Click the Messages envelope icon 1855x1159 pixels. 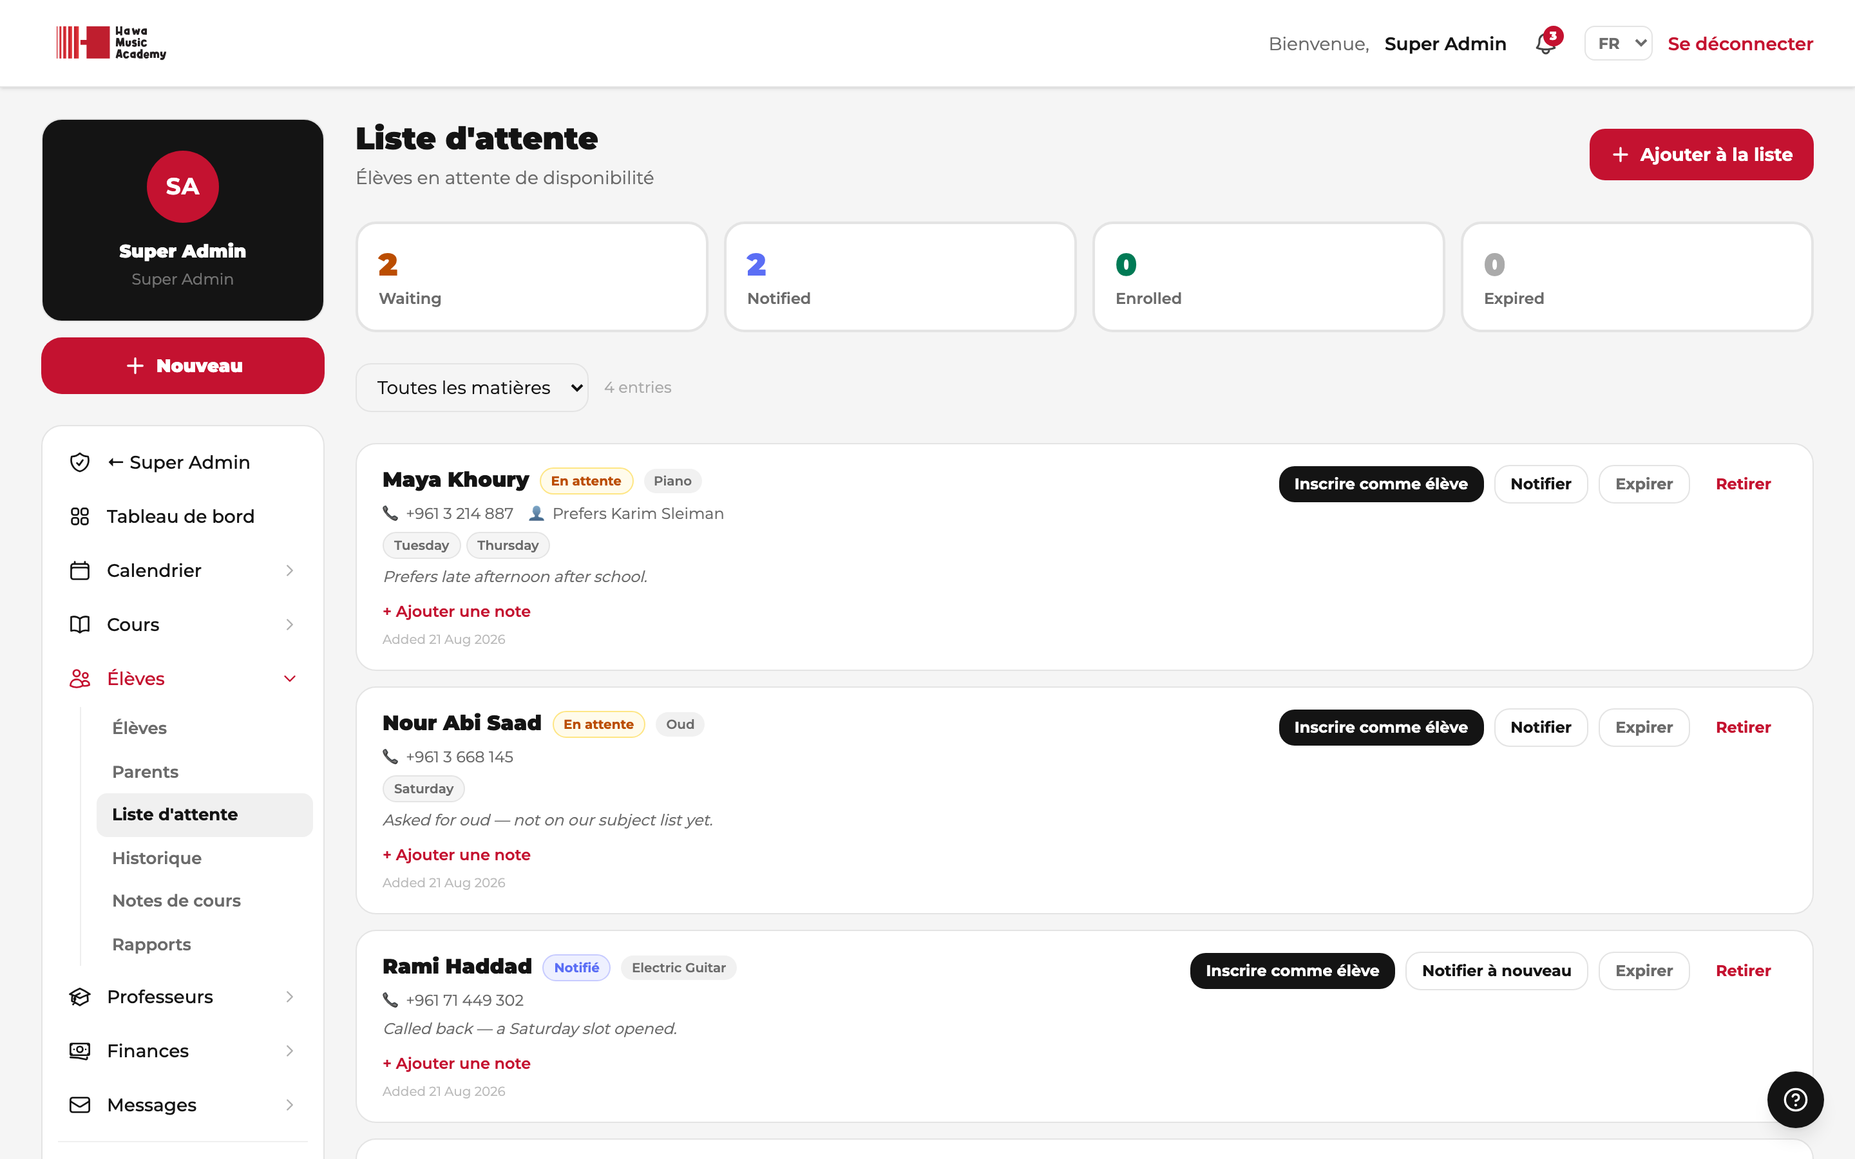[x=80, y=1104]
